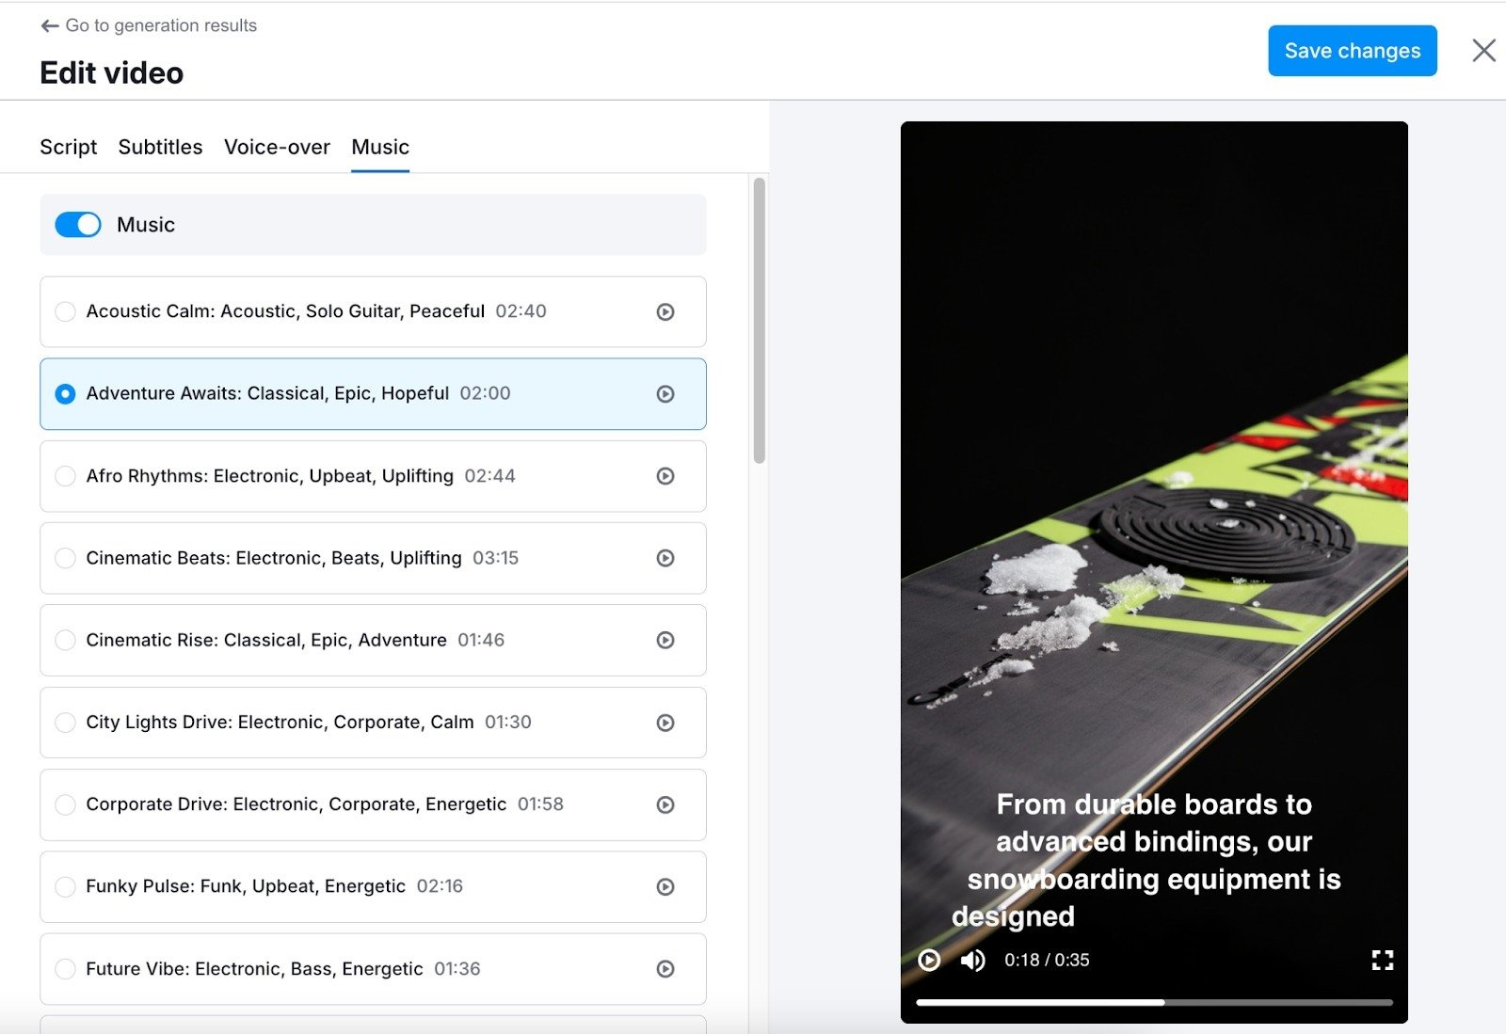This screenshot has height=1034, width=1506.
Task: Go back to generation results
Action: pyautogui.click(x=149, y=25)
